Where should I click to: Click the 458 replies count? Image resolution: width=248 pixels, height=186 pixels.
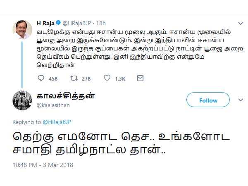pos(53,78)
